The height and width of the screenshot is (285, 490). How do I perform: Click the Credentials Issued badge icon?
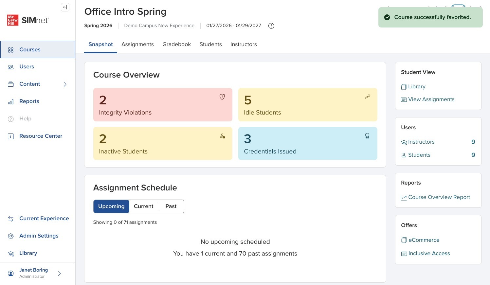pyautogui.click(x=367, y=136)
